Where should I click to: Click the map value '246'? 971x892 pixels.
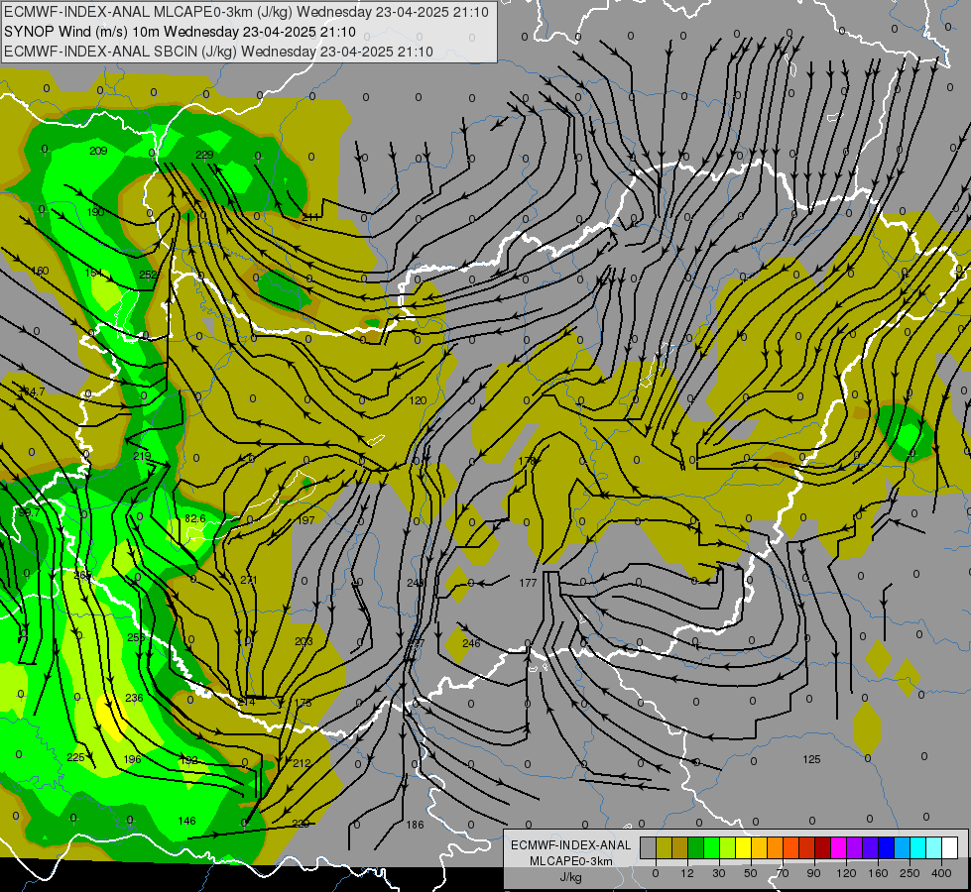click(471, 643)
